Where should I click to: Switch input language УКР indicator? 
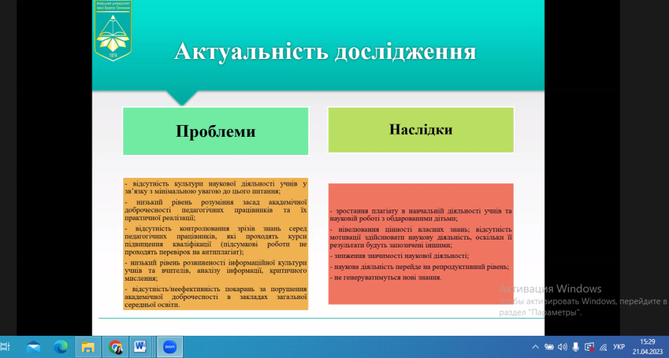(x=619, y=347)
